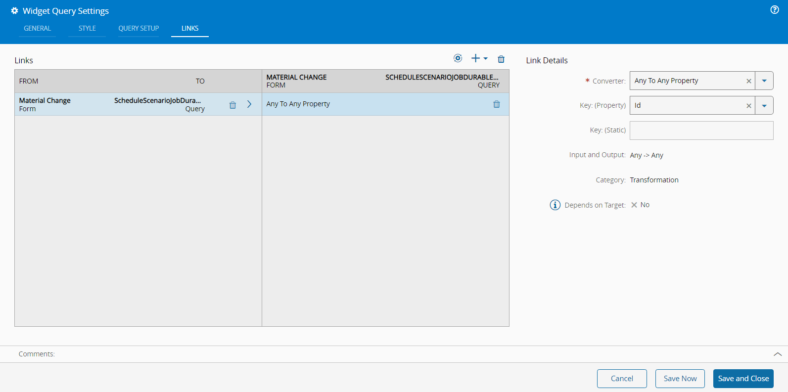788x392 pixels.
Task: Click the Save Now button
Action: (680, 379)
